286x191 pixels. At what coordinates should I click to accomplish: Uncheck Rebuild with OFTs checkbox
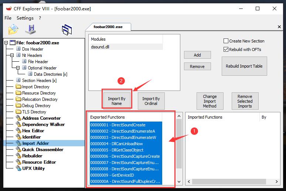coord(226,50)
